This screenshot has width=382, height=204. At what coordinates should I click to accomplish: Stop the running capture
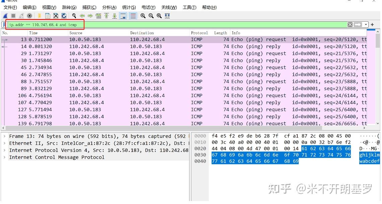(13, 16)
